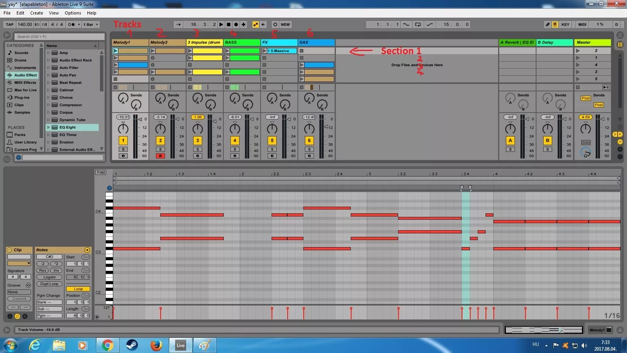Toggle Return A track activator

click(510, 140)
